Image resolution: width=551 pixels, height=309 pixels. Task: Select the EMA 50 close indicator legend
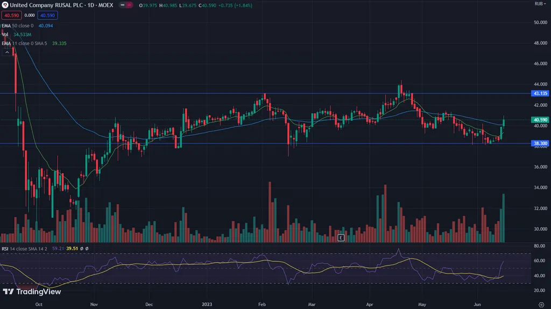coord(18,25)
